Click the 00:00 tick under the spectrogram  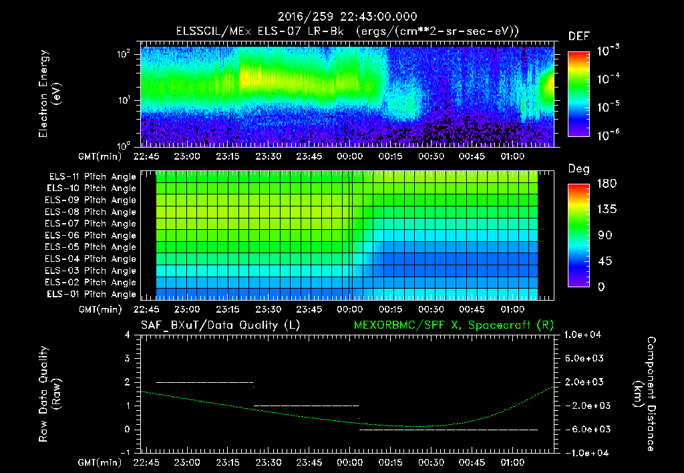click(349, 156)
